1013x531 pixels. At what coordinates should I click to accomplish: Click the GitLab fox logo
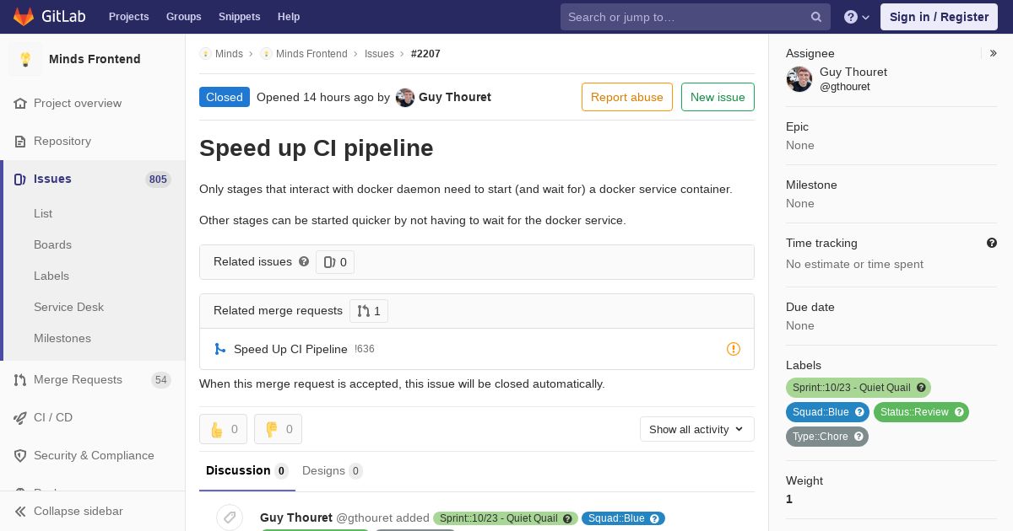24,16
